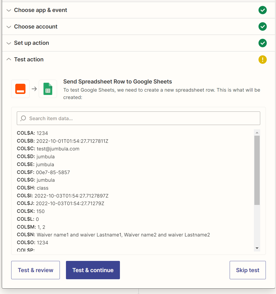Click the Skip test button

tap(247, 270)
